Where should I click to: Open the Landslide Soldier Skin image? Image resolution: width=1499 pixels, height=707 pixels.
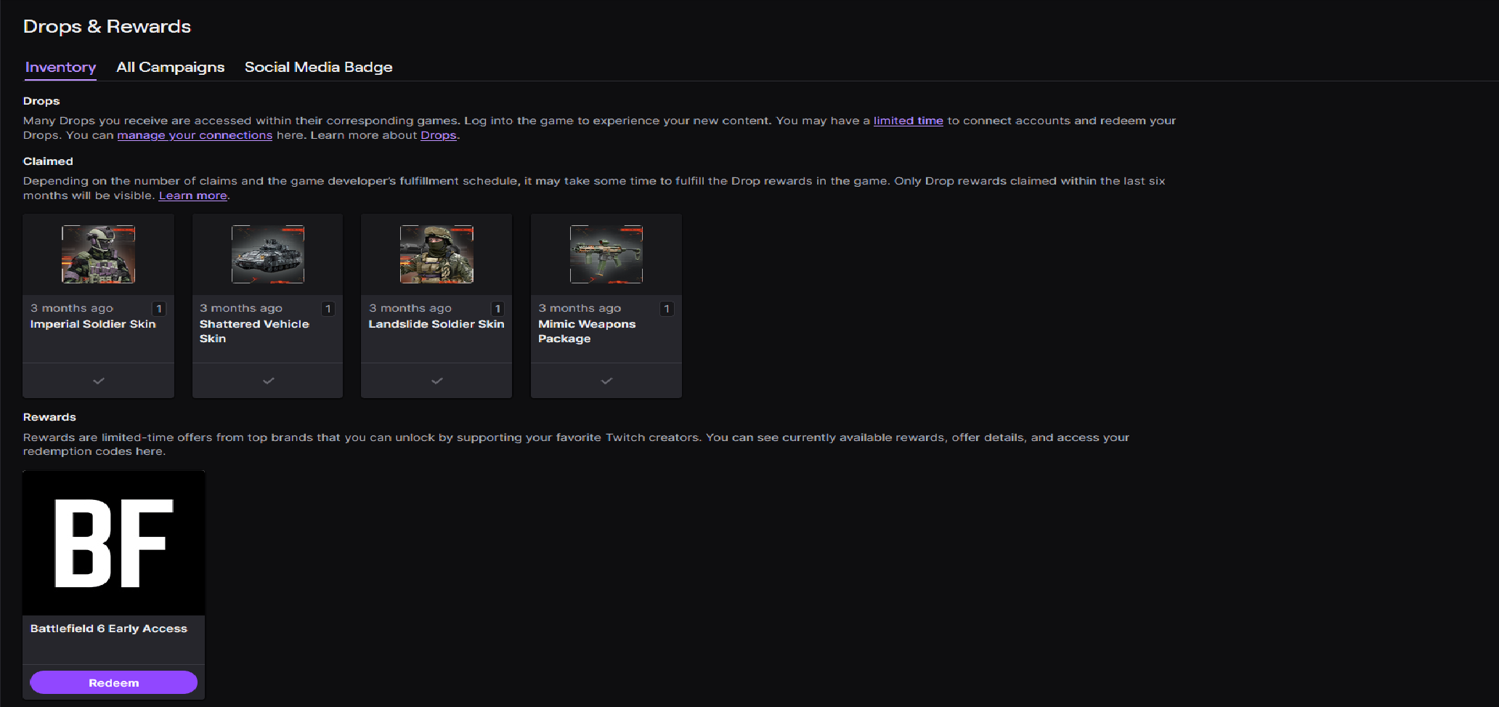pos(436,254)
